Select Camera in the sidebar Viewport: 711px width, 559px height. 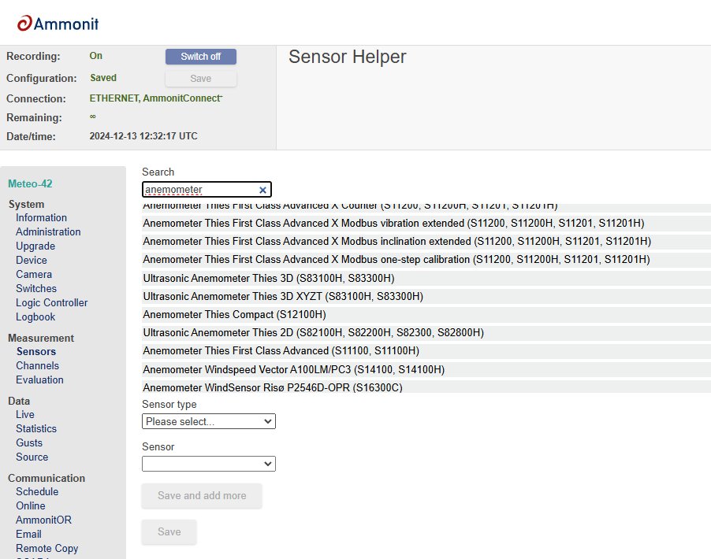pos(34,275)
